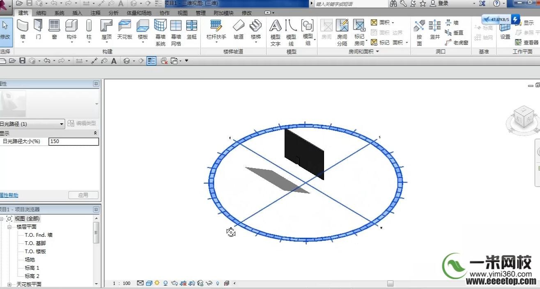Image resolution: width=540 pixels, height=289 pixels.
Task: Select the 房间分隔 room separator tool
Action: pyautogui.click(x=342, y=32)
